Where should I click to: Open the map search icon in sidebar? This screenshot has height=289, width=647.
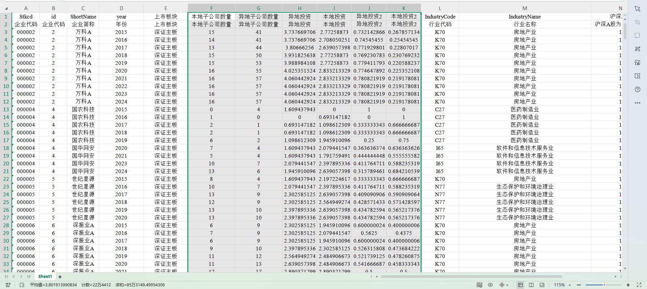638,76
